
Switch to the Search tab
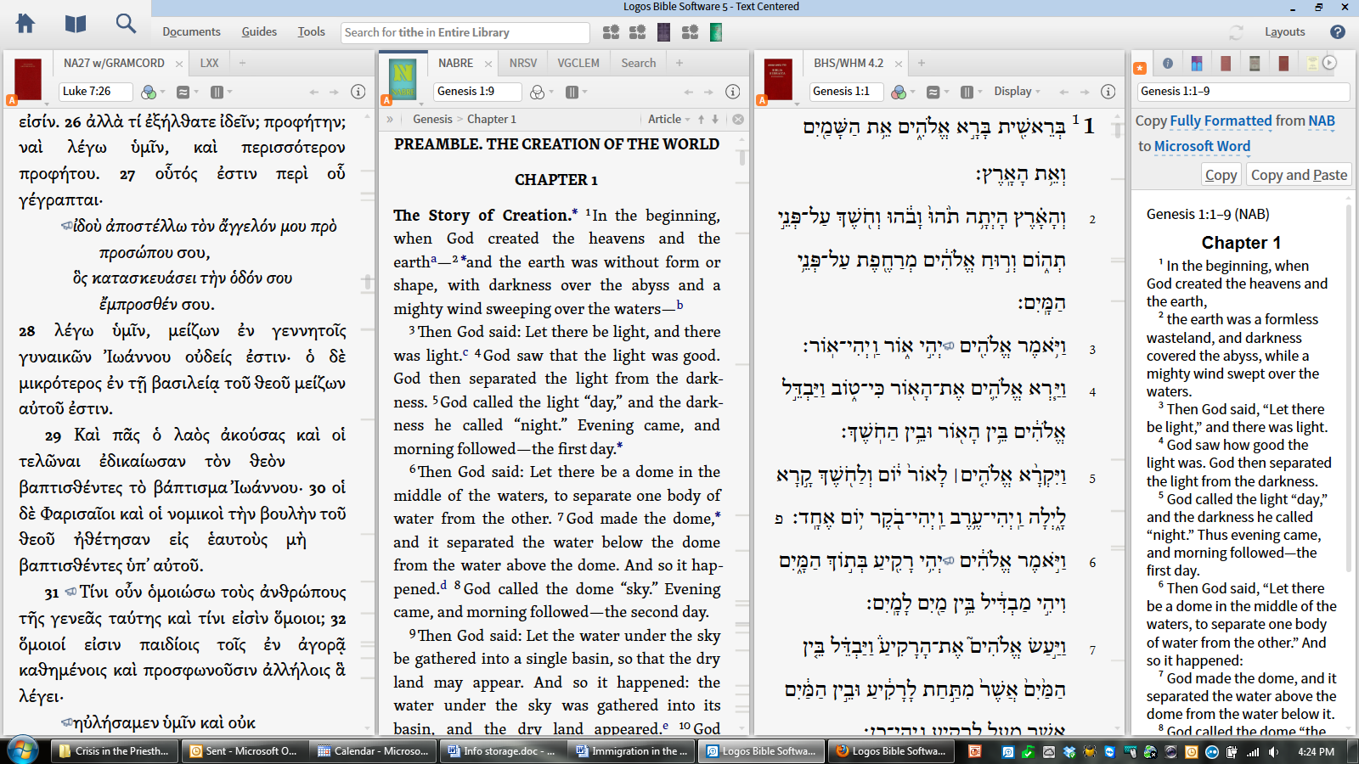pos(639,63)
